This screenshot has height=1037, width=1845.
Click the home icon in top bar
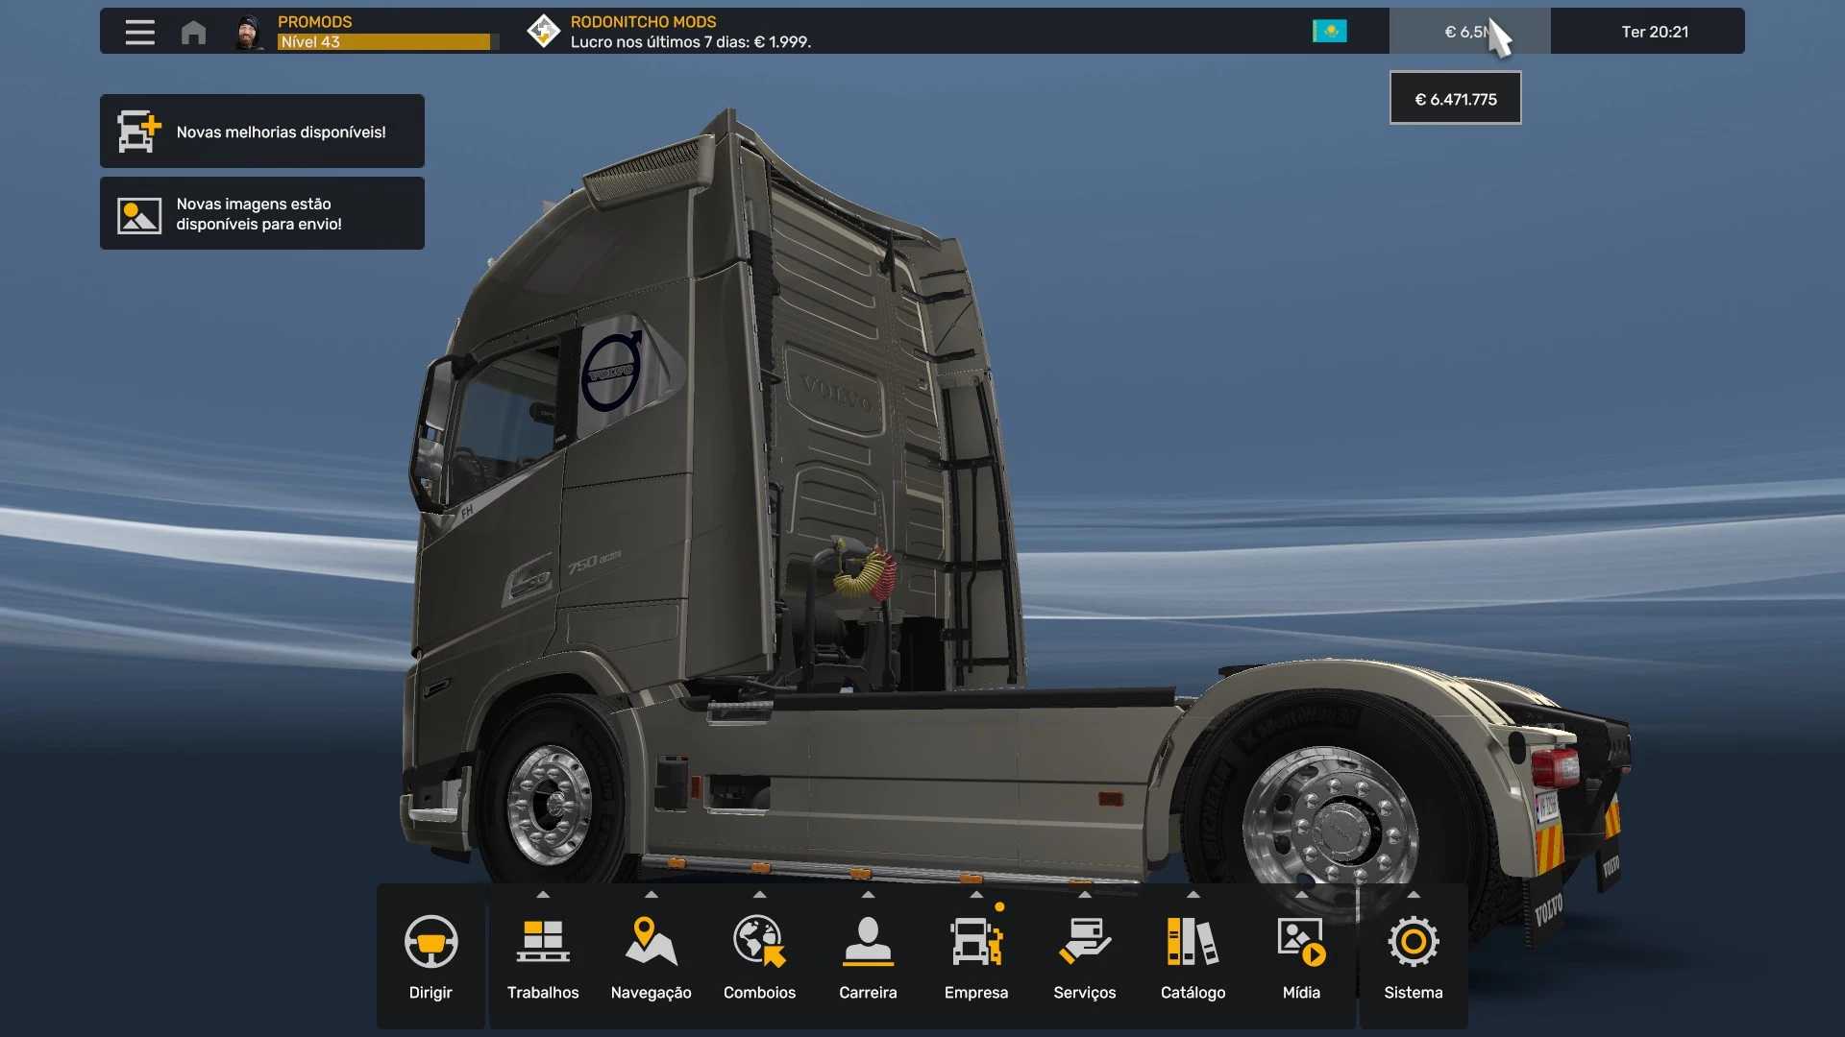pos(193,32)
